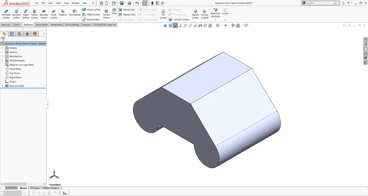Open the Options gear icon
This screenshot has width=368, height=196.
tap(162, 3)
